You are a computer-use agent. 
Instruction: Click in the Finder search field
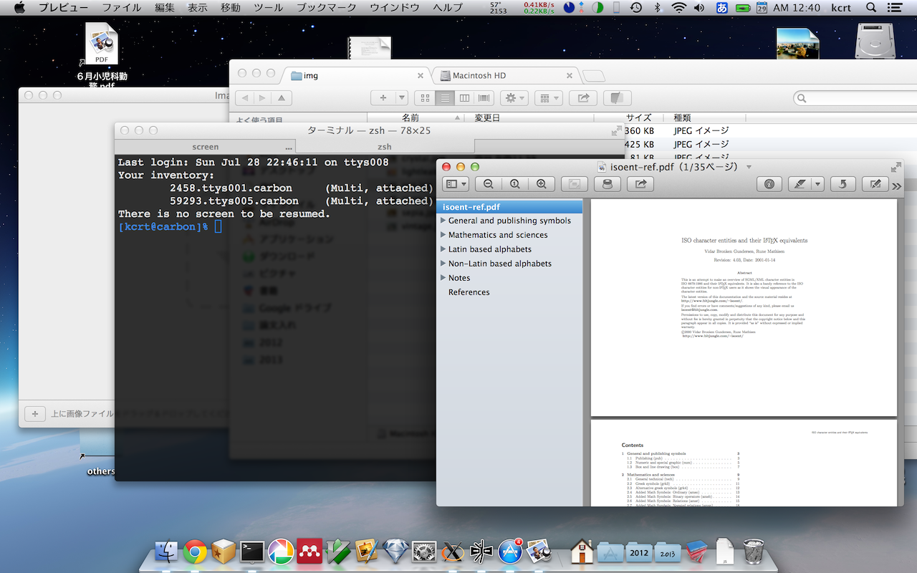tap(856, 98)
